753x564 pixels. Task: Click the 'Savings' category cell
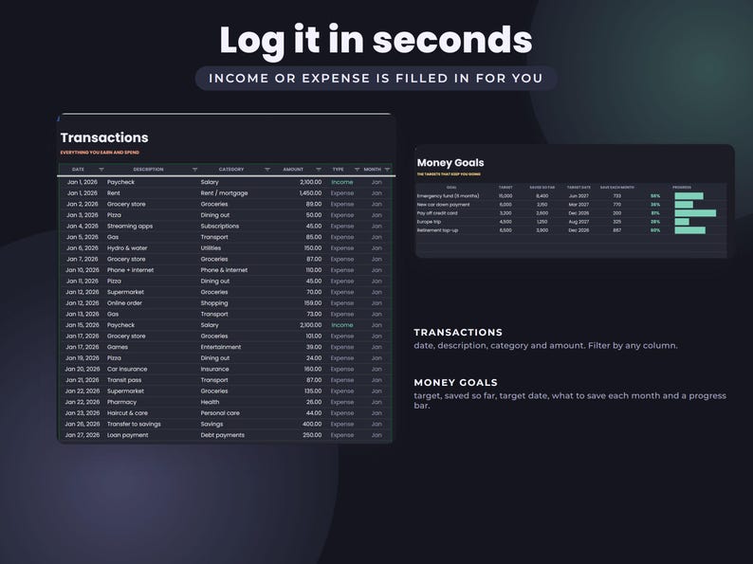pyautogui.click(x=211, y=425)
